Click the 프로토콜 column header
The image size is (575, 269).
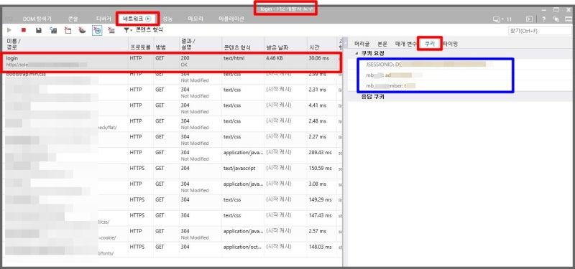(140, 47)
